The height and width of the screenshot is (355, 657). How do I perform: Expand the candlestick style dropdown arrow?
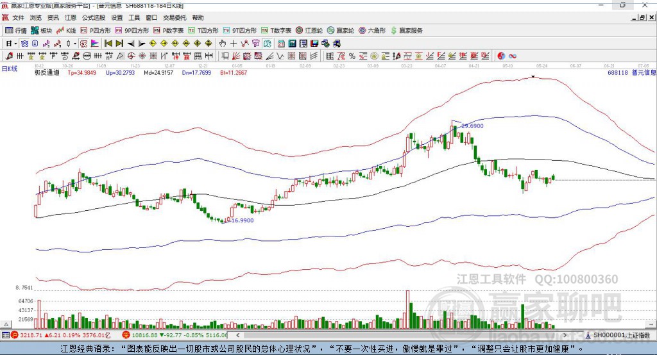(75, 44)
